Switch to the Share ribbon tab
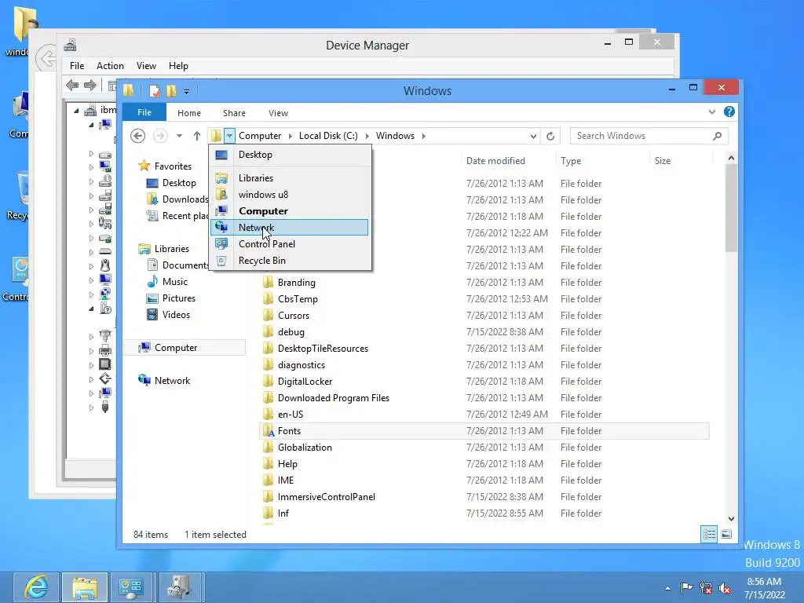Viewport: 804px width, 603px height. [234, 113]
